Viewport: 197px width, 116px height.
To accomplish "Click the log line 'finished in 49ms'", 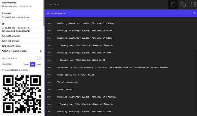I will tap(85, 53).
